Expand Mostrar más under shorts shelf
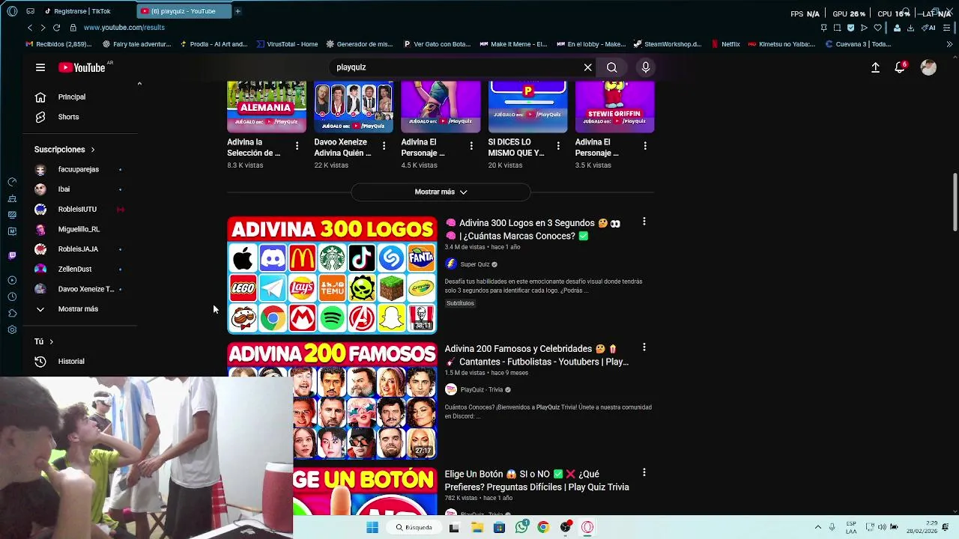 tap(441, 192)
